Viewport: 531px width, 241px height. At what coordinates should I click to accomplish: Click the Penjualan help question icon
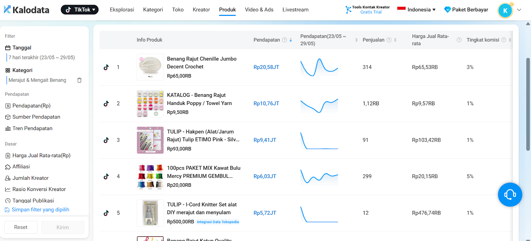389,40
